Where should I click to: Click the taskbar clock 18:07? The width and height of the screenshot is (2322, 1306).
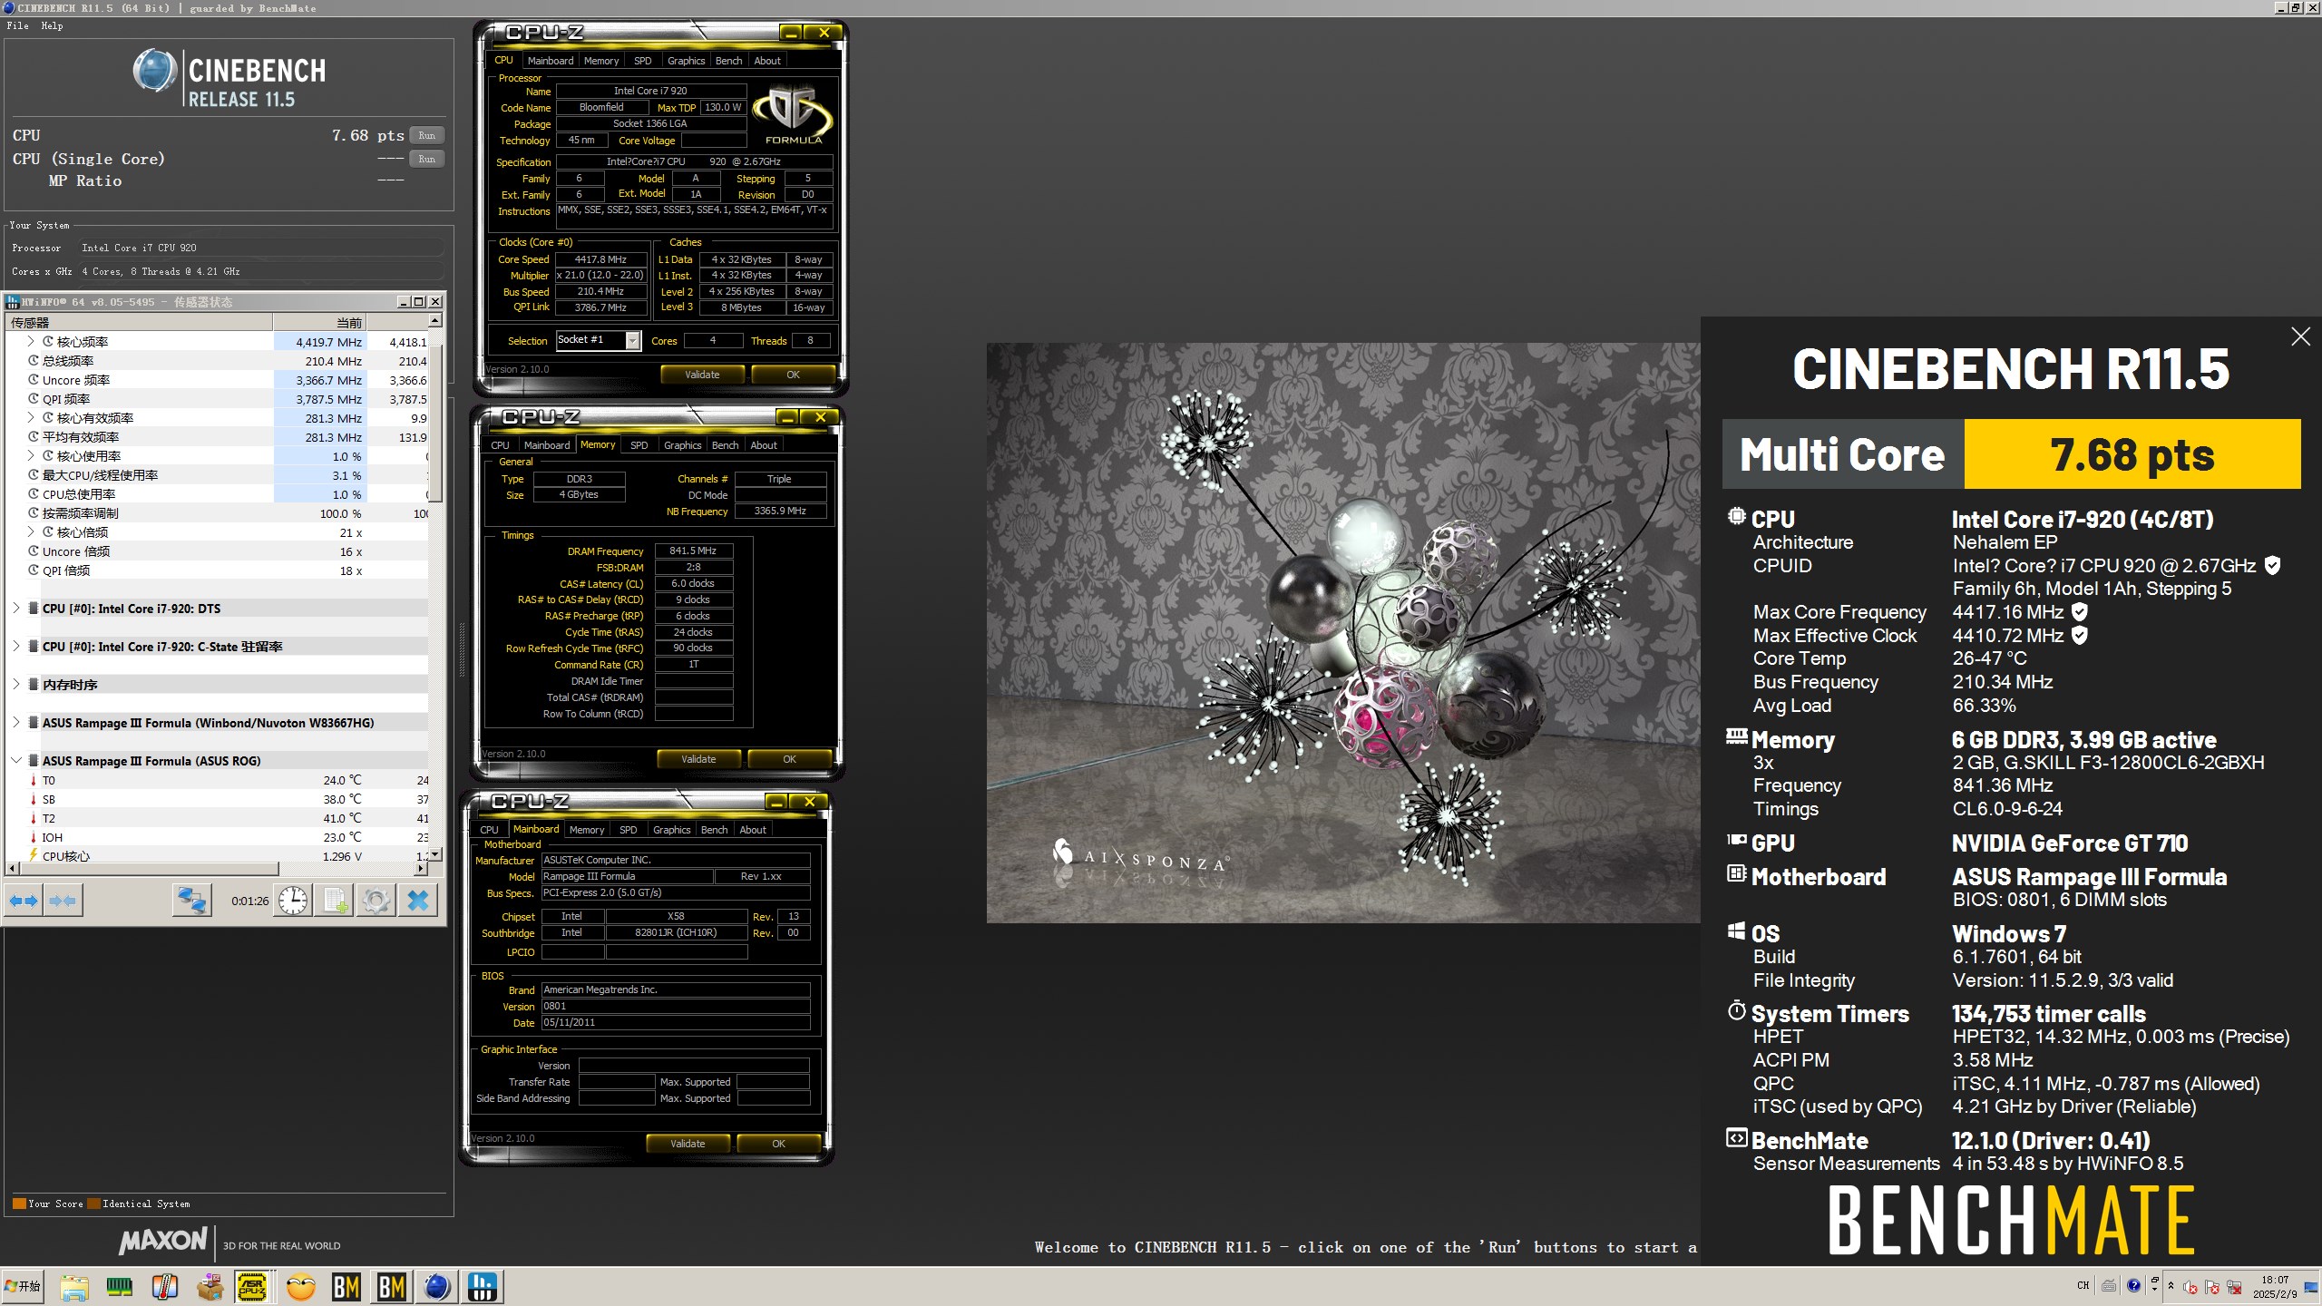point(2275,1281)
